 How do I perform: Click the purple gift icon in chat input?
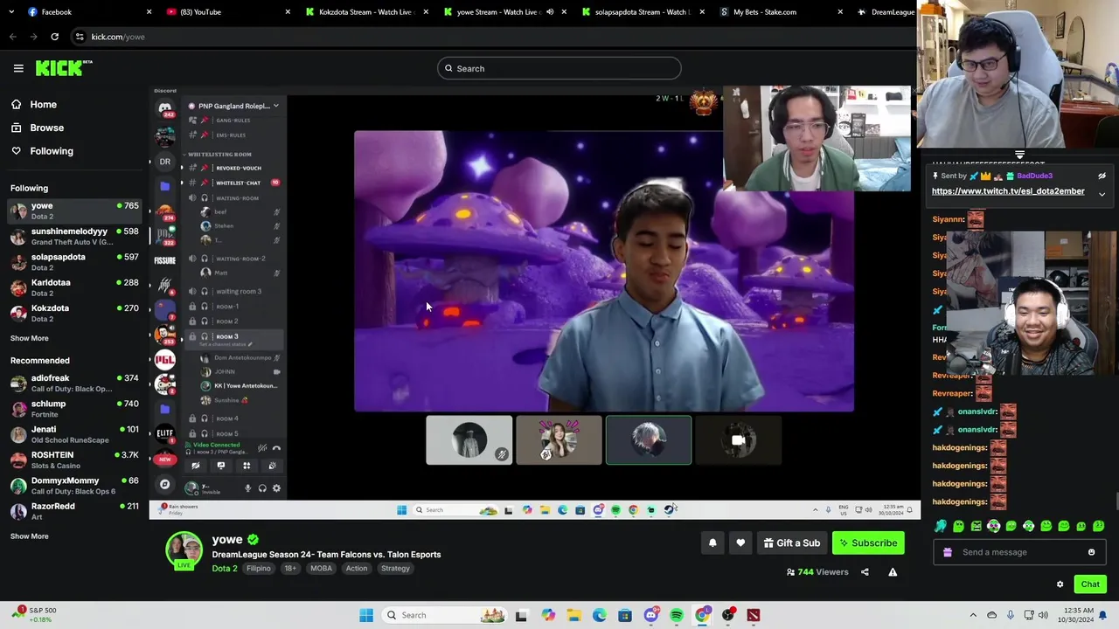(x=948, y=552)
